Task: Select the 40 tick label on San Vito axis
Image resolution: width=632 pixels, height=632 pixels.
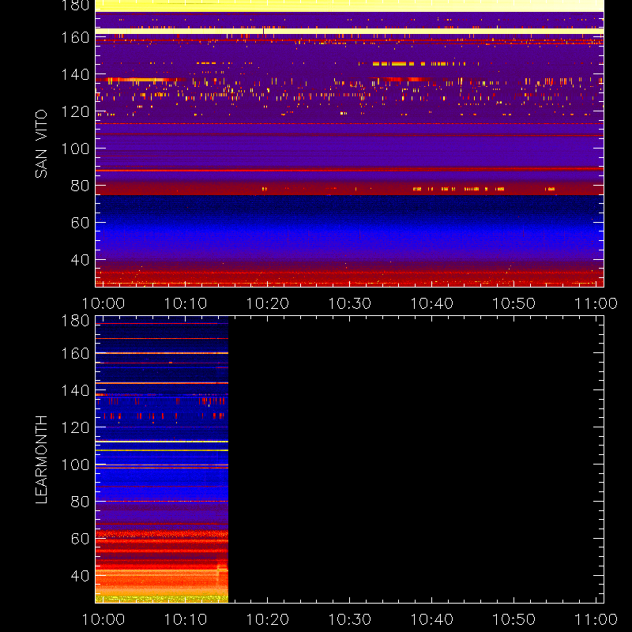Action: (x=80, y=260)
